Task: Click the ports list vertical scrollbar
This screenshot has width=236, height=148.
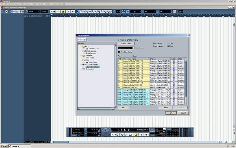Action: point(186,82)
